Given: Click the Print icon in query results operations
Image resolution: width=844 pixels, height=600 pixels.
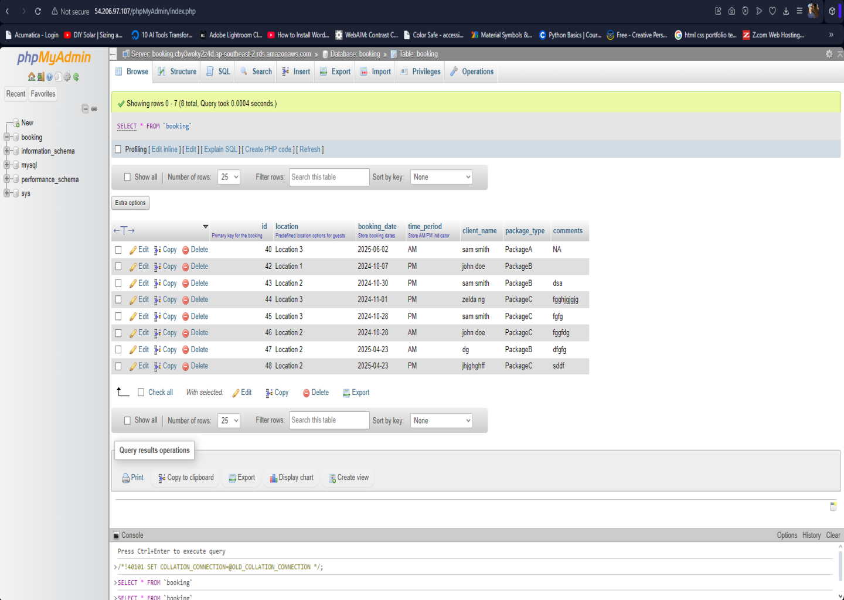Looking at the screenshot, I should (125, 478).
